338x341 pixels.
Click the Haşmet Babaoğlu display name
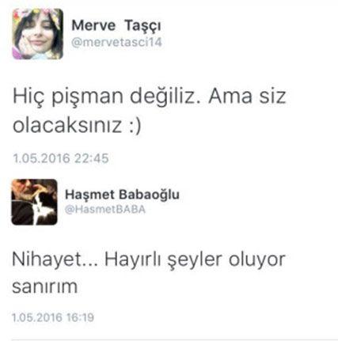pyautogui.click(x=122, y=195)
